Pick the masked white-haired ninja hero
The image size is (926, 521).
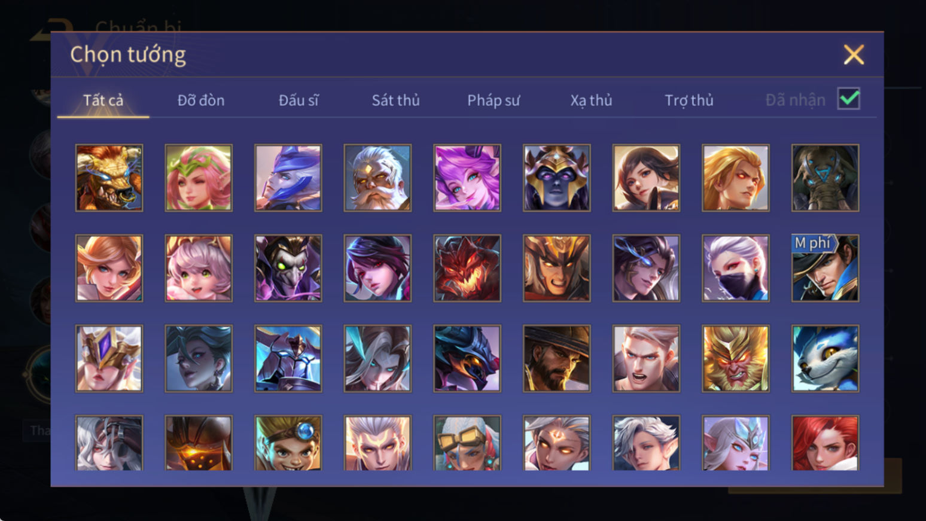coord(735,268)
